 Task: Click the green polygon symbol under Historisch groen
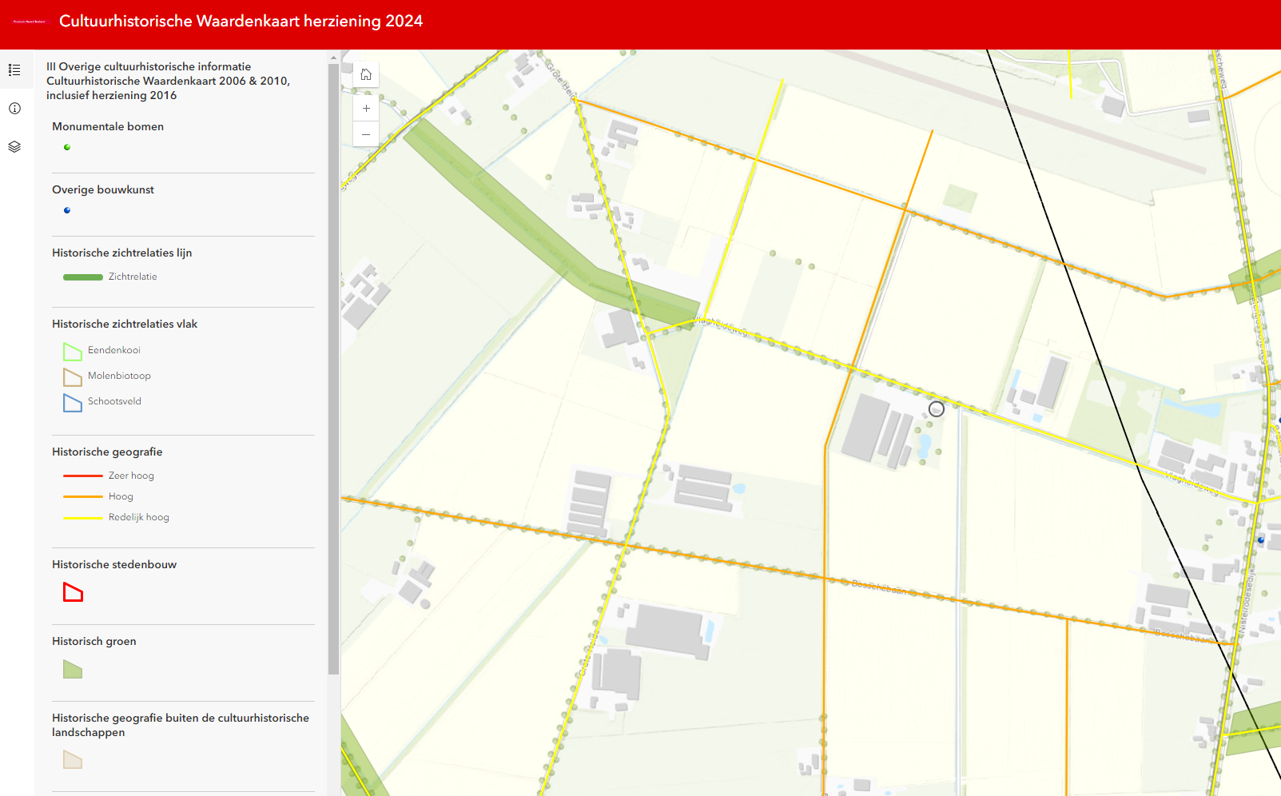pos(73,670)
